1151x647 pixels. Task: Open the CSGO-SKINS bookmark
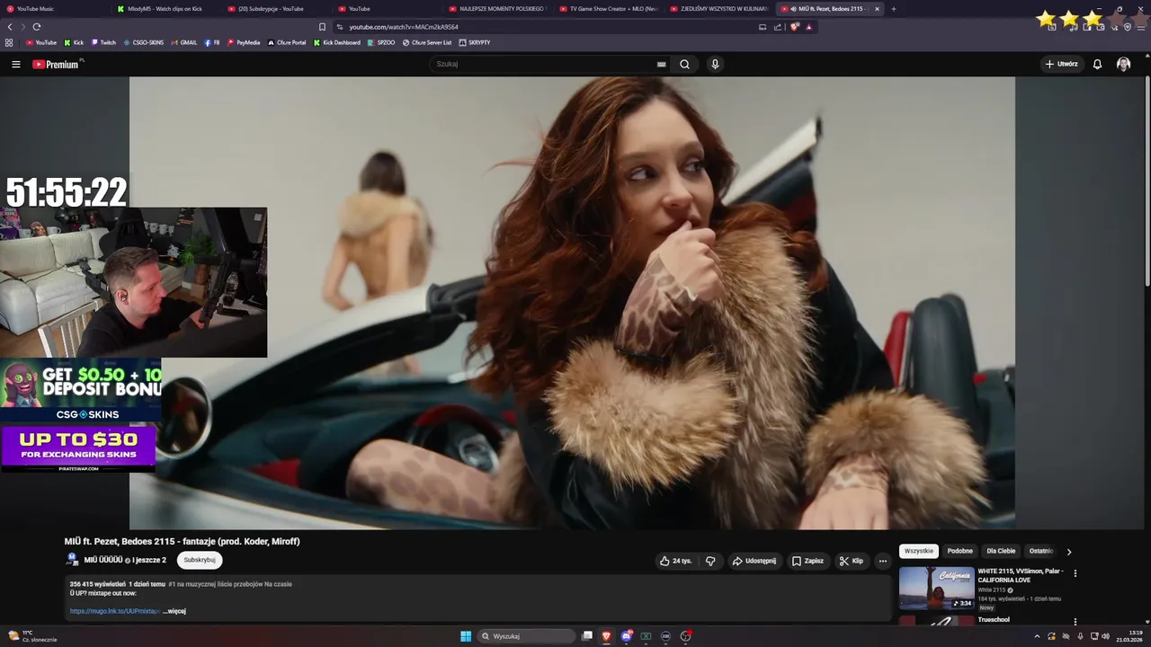click(x=144, y=42)
